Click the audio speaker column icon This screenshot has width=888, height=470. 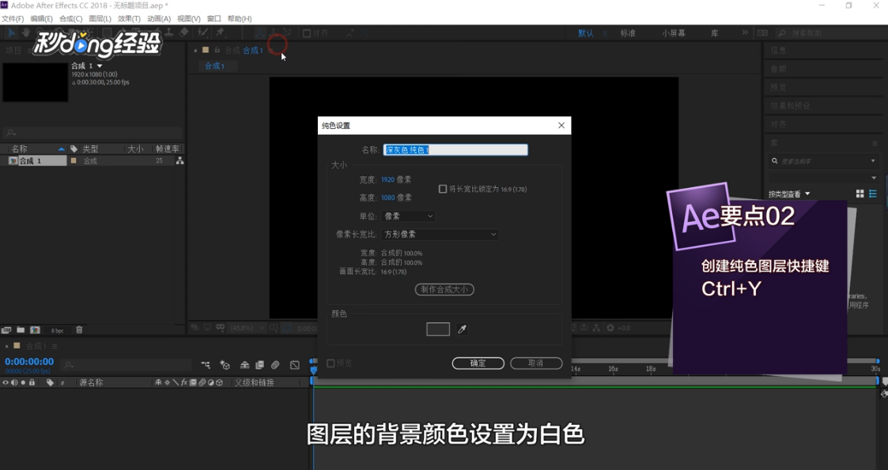tap(14, 383)
